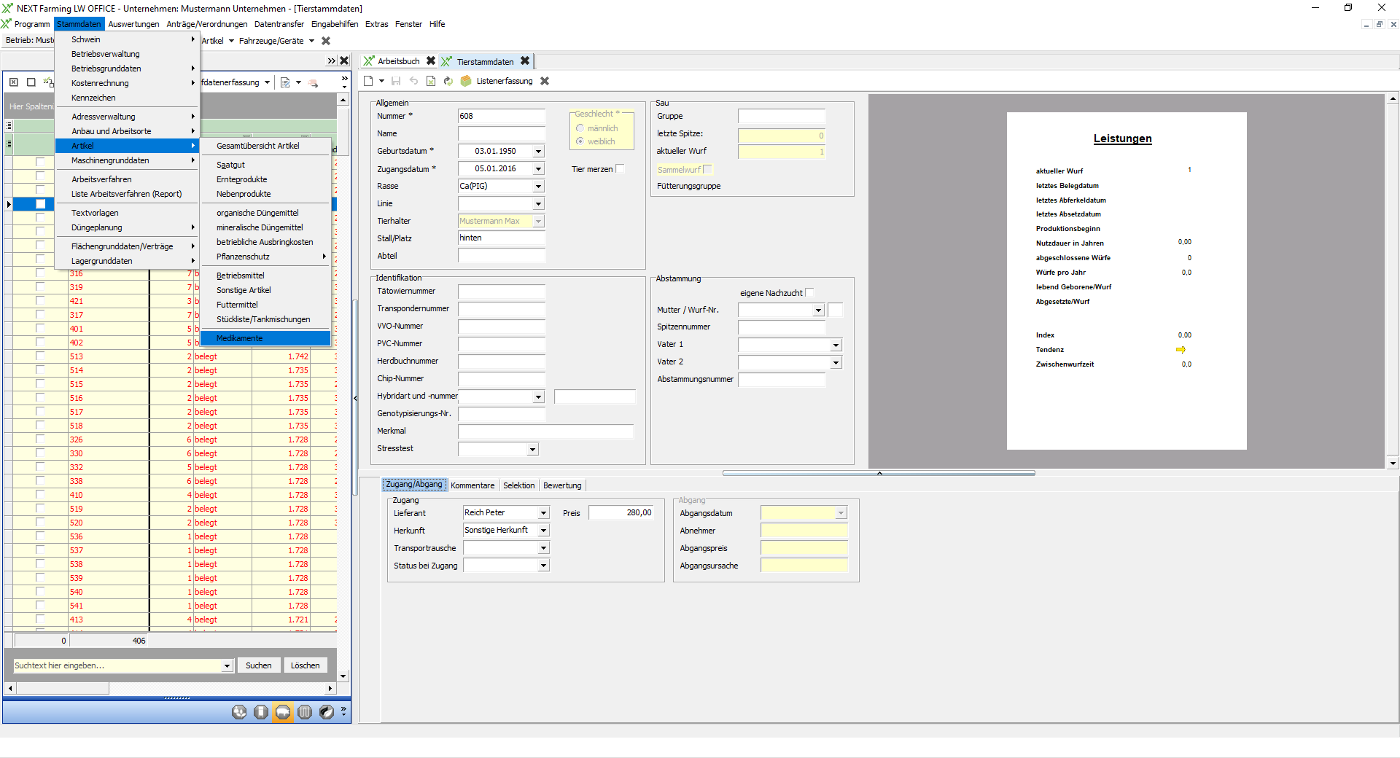1400x758 pixels.
Task: Open the Listenerfassung box icon
Action: (x=466, y=81)
